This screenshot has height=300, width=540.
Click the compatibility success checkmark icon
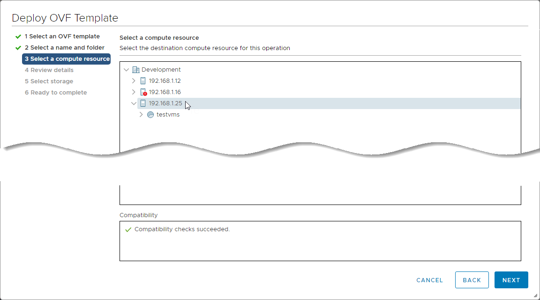click(128, 230)
